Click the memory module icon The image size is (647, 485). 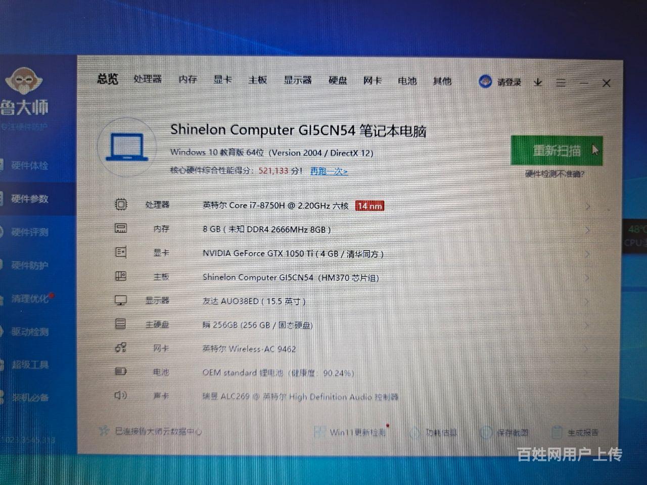121,228
